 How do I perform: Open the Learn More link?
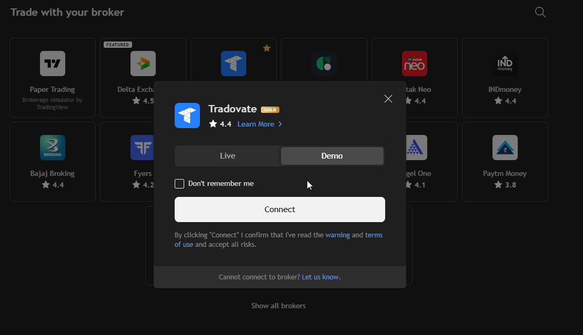[x=256, y=124]
